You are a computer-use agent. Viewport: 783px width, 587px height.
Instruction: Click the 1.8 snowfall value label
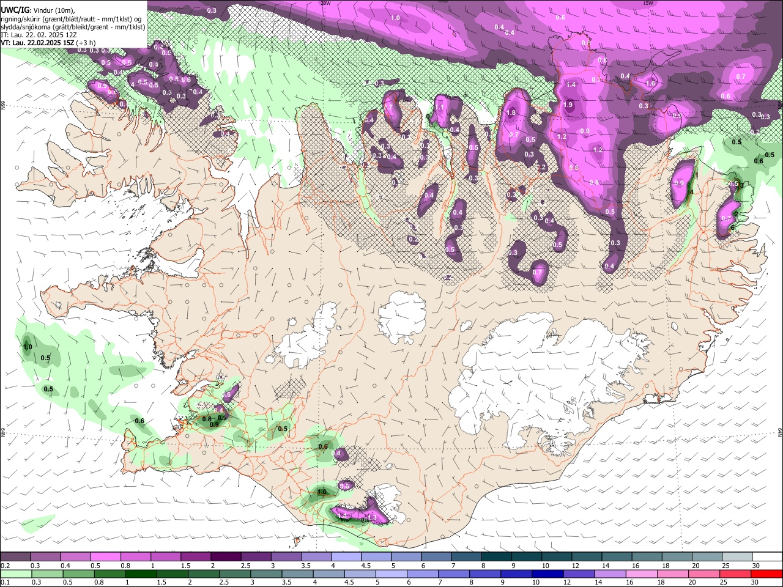tap(511, 113)
